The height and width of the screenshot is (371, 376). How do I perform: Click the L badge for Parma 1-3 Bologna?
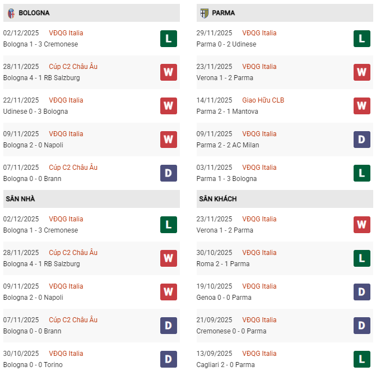(x=361, y=173)
